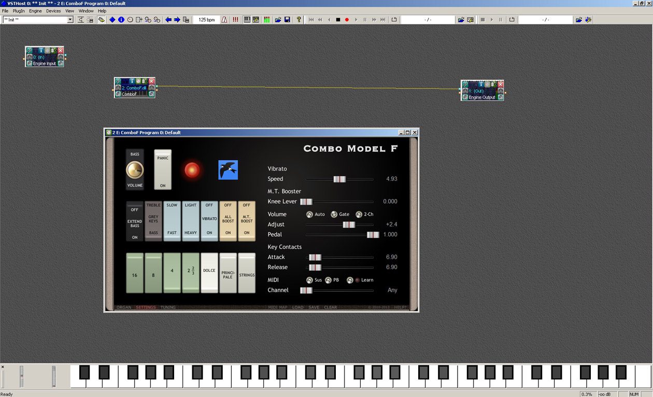Rewind MIDI player to the beginning
The image size is (653, 397).
click(x=311, y=20)
